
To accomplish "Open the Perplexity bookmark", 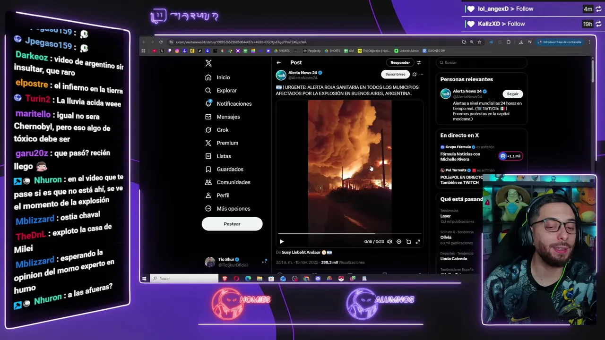I will click(312, 51).
